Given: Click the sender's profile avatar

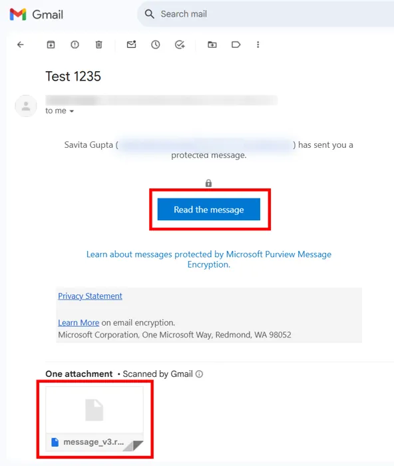Looking at the screenshot, I should (26, 106).
